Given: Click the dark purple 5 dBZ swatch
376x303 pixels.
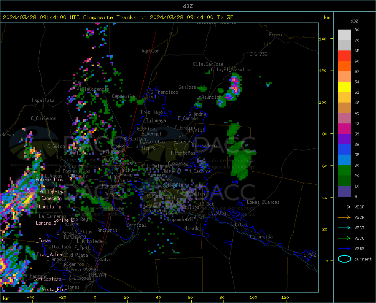Looking at the screenshot, I should [344, 191].
